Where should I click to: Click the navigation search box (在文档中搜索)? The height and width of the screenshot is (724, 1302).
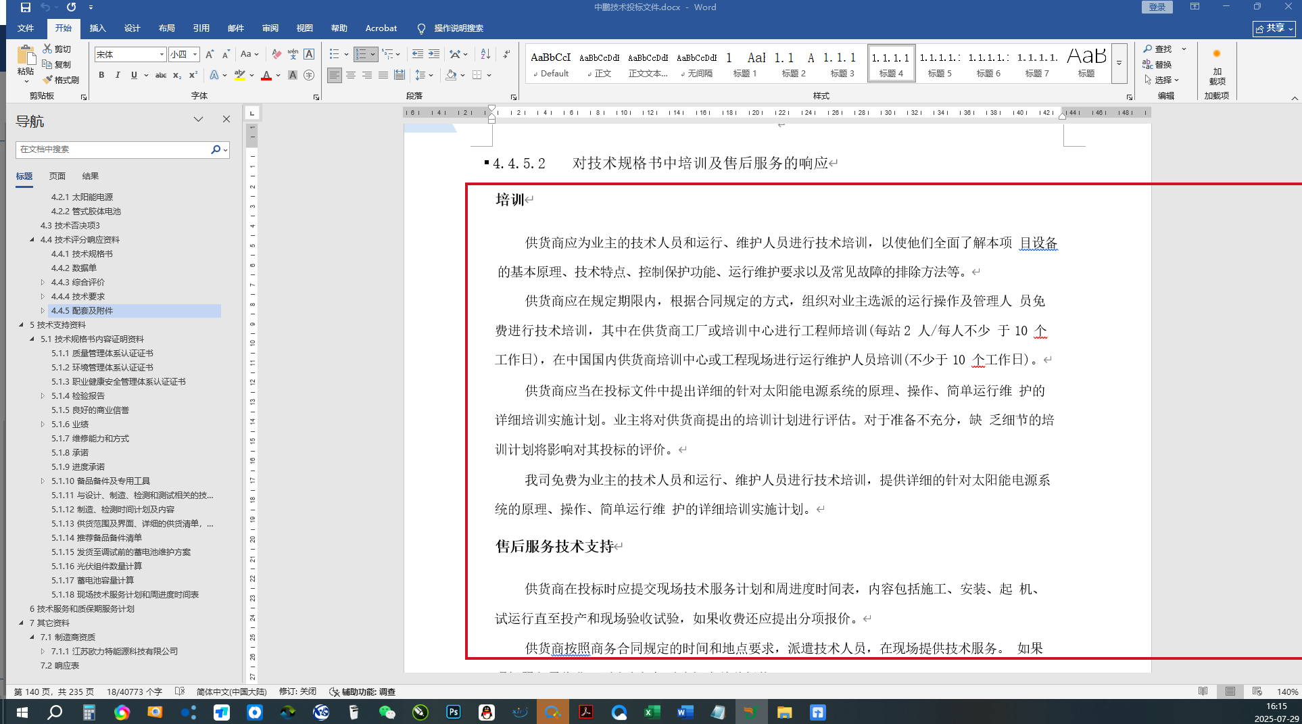click(x=113, y=149)
